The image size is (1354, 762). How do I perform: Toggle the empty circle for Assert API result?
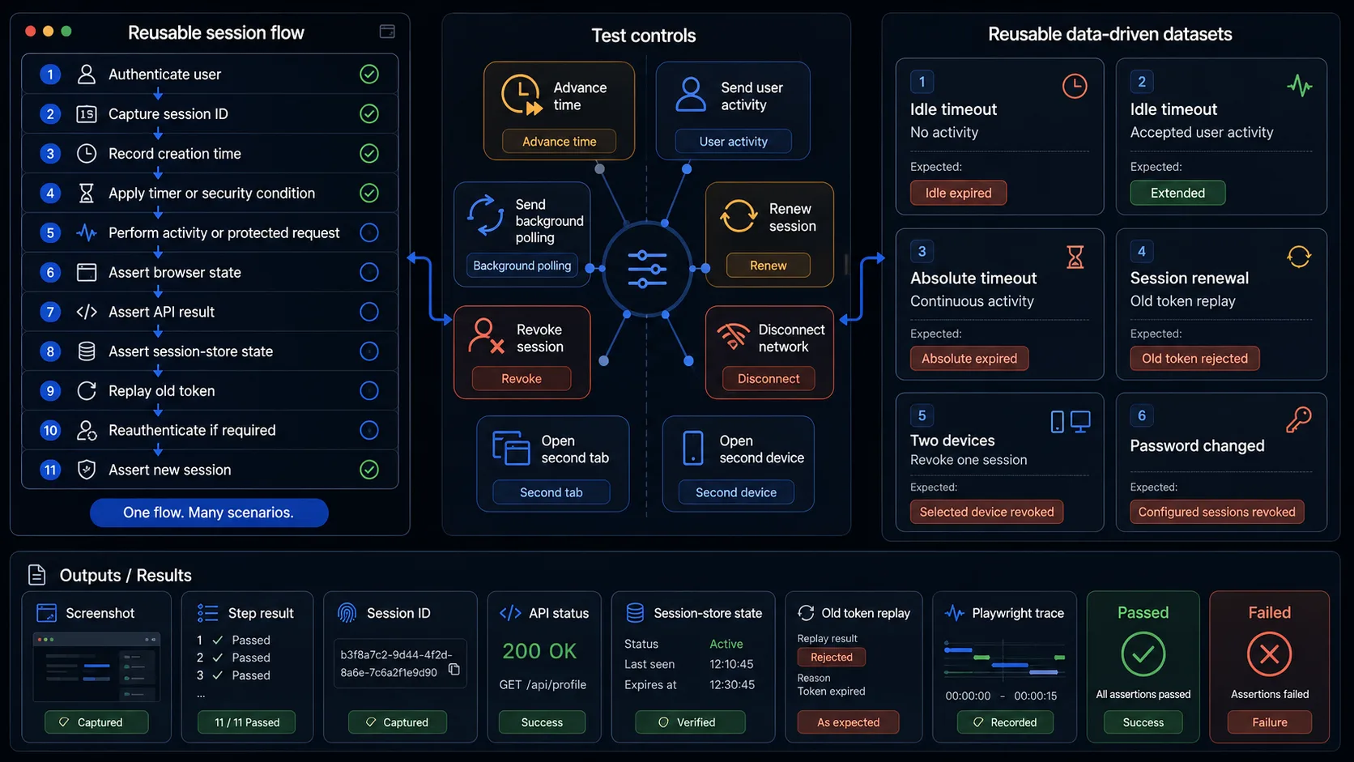tap(369, 312)
